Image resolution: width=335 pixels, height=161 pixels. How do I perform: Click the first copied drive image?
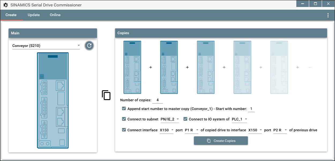[132, 67]
